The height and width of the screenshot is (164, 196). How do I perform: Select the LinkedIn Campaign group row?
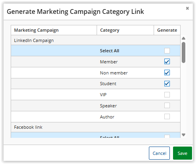click(x=95, y=40)
